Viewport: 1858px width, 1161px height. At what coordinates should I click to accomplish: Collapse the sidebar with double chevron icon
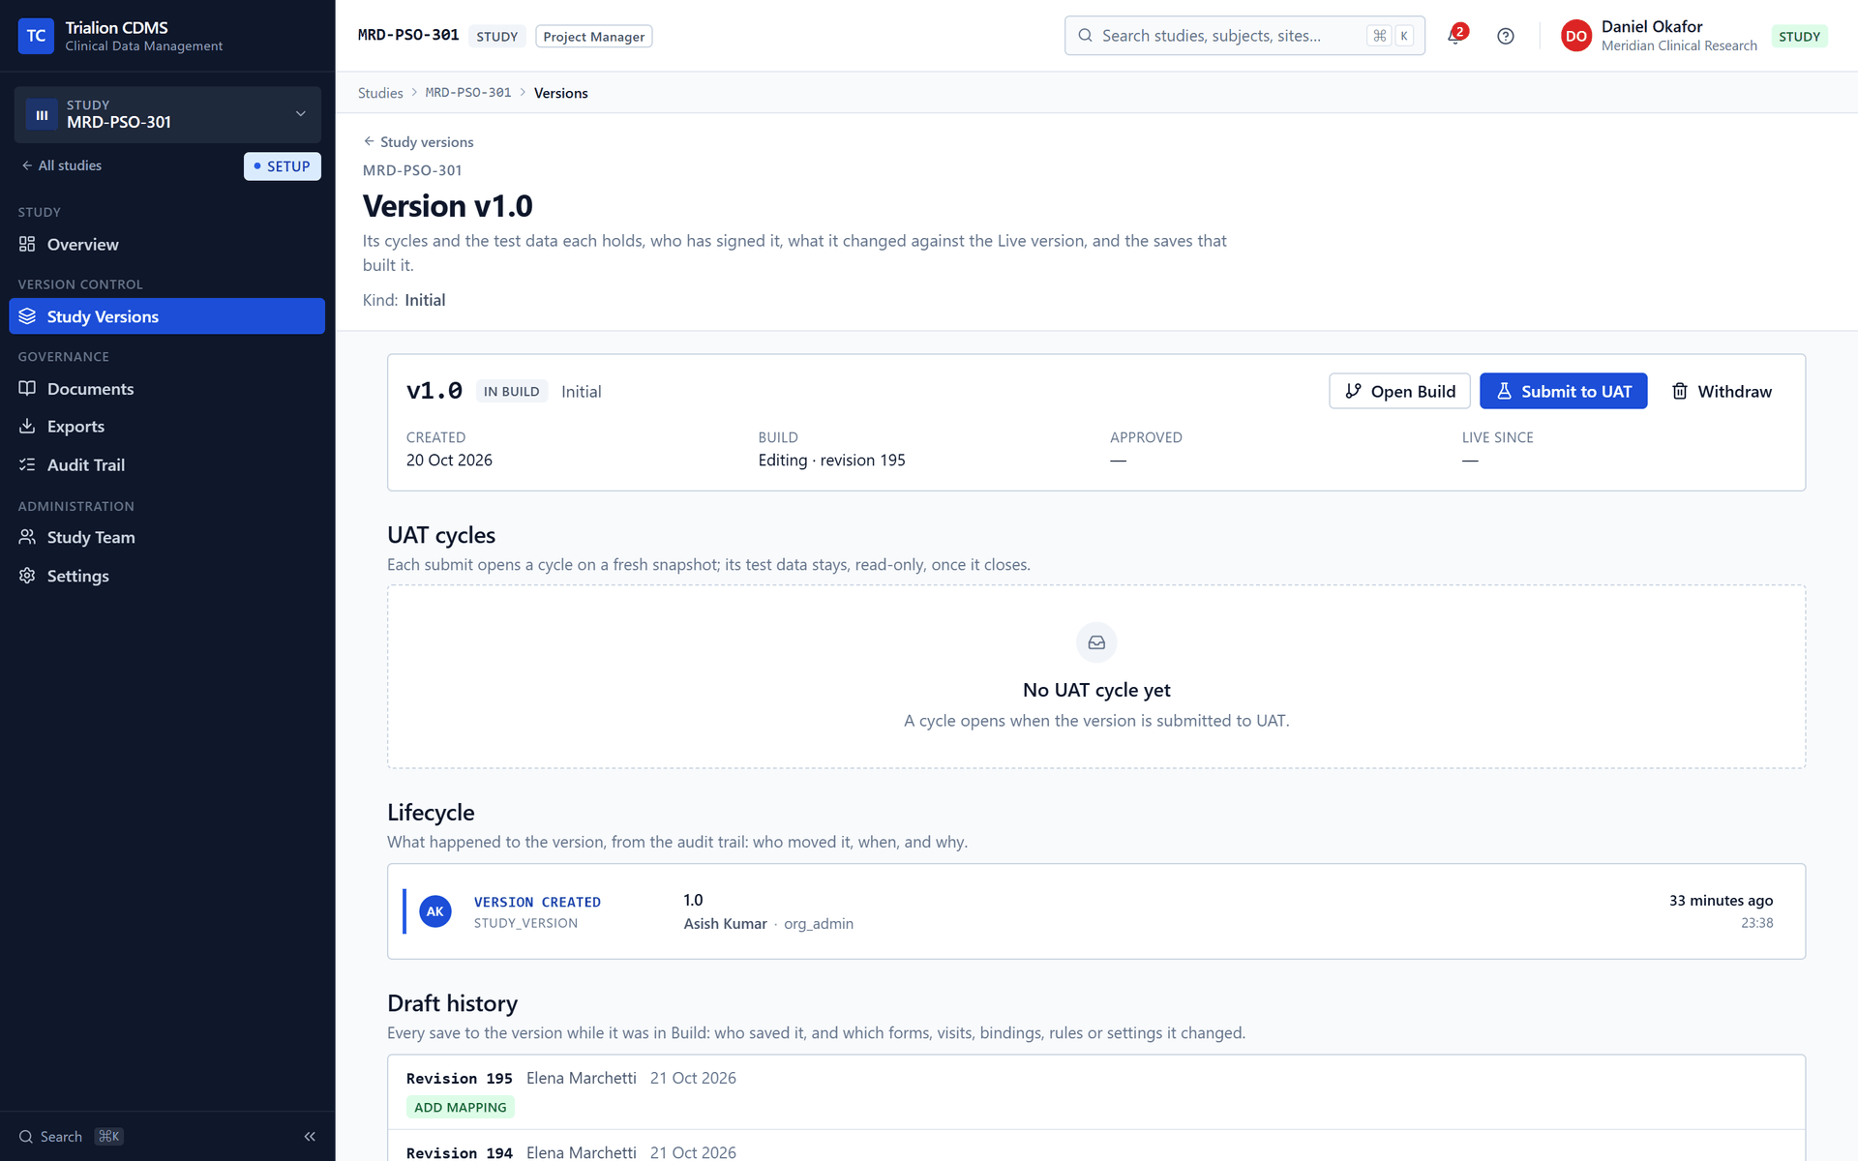(310, 1136)
